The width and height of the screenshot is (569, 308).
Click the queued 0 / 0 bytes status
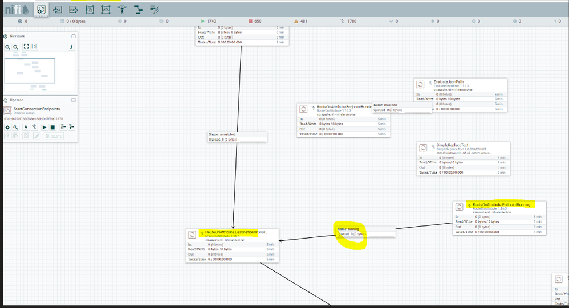(72, 22)
